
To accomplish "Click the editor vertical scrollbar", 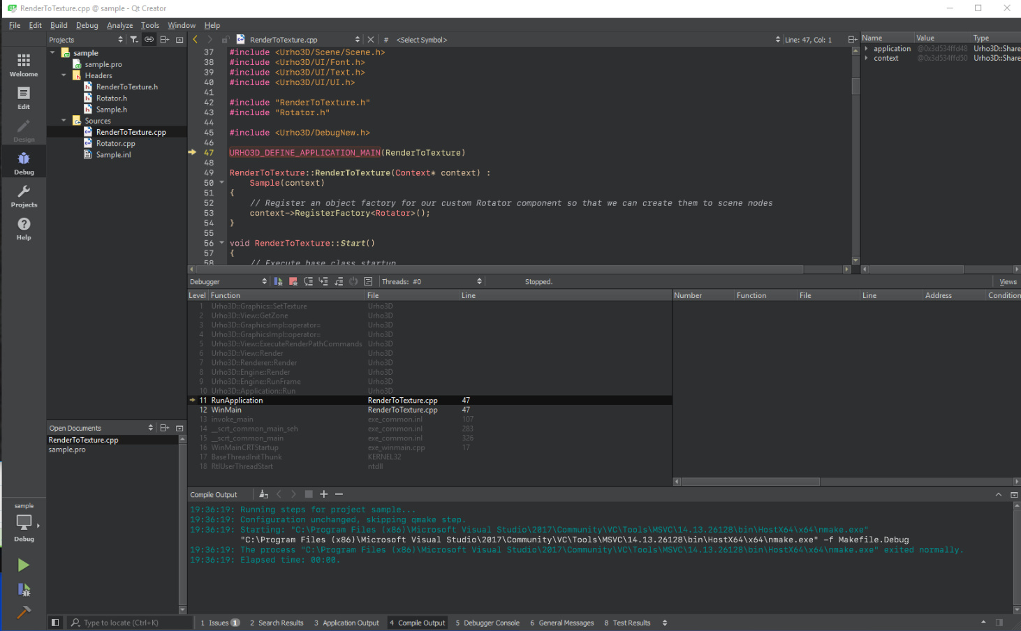I will (855, 155).
